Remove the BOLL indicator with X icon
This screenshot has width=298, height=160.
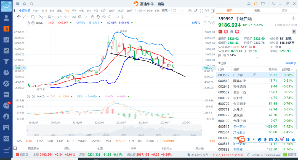[33, 23]
